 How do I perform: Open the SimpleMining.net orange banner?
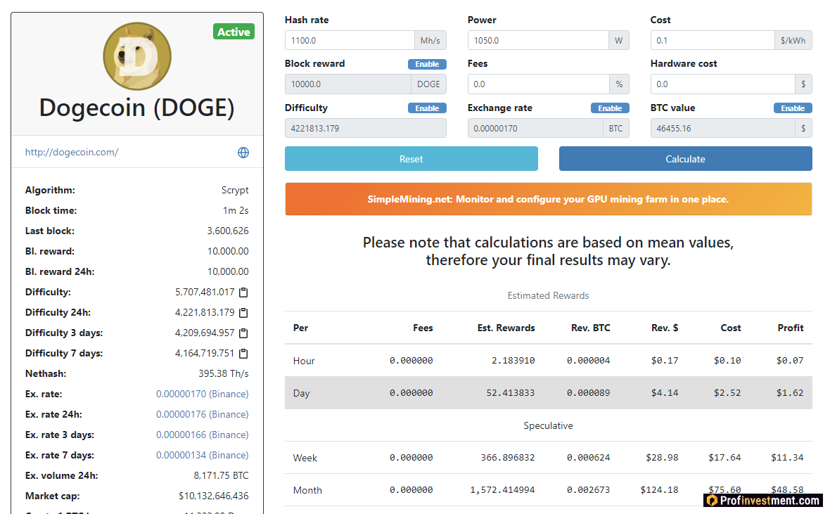548,199
